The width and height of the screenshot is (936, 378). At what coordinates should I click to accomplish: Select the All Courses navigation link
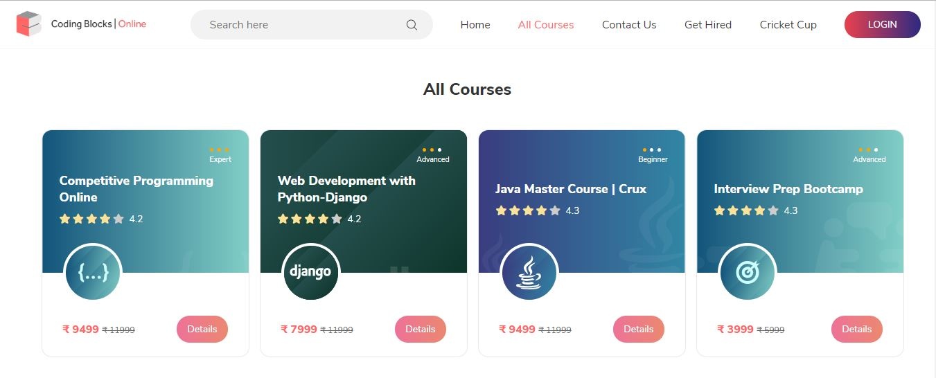[546, 25]
